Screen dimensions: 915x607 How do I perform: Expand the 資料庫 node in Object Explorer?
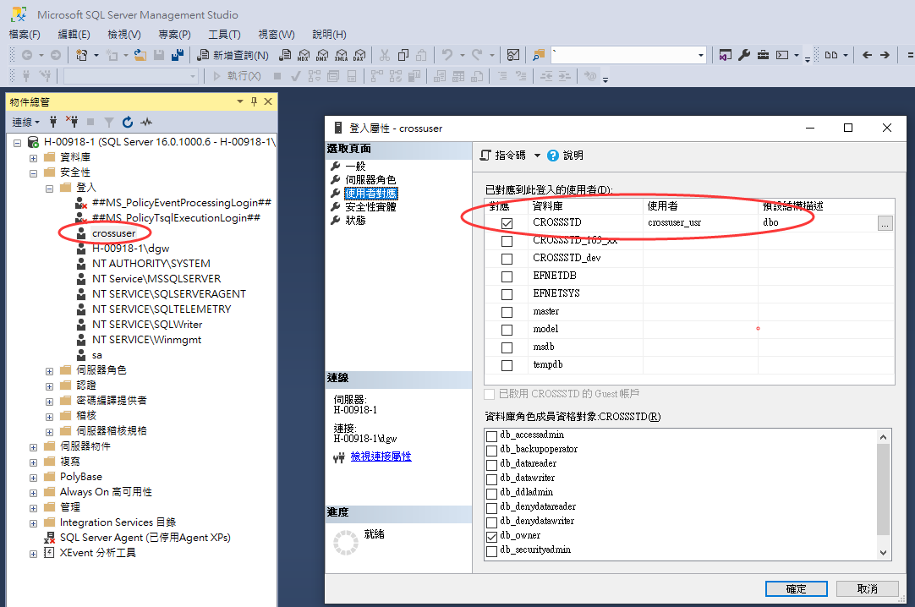(33, 157)
